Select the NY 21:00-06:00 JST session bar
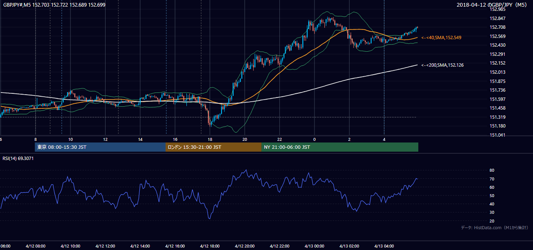The height and width of the screenshot is (250, 533). (x=340, y=147)
